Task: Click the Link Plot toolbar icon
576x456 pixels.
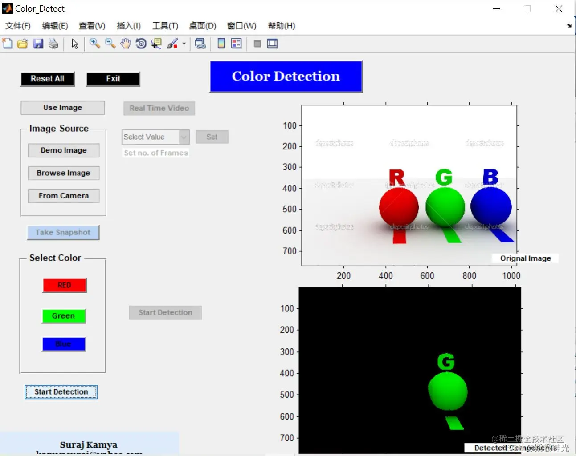Action: pos(200,44)
